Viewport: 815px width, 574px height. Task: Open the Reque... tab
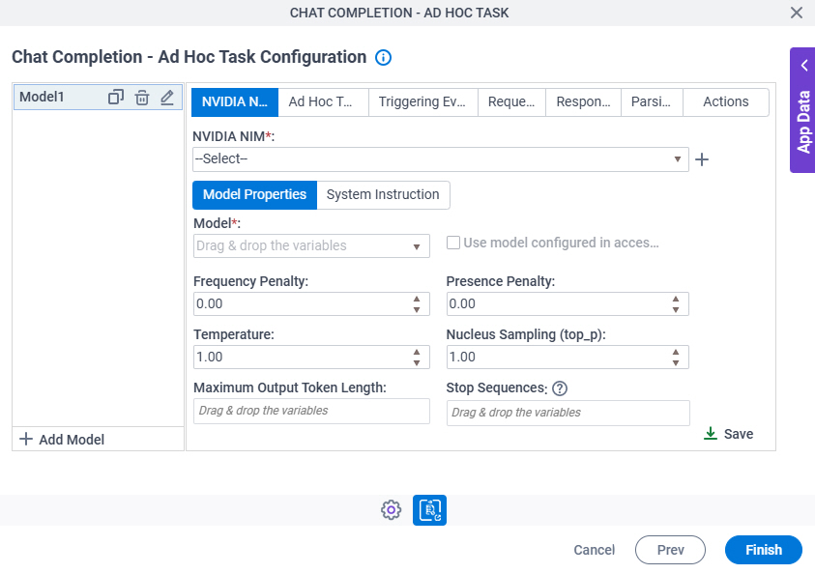(511, 101)
